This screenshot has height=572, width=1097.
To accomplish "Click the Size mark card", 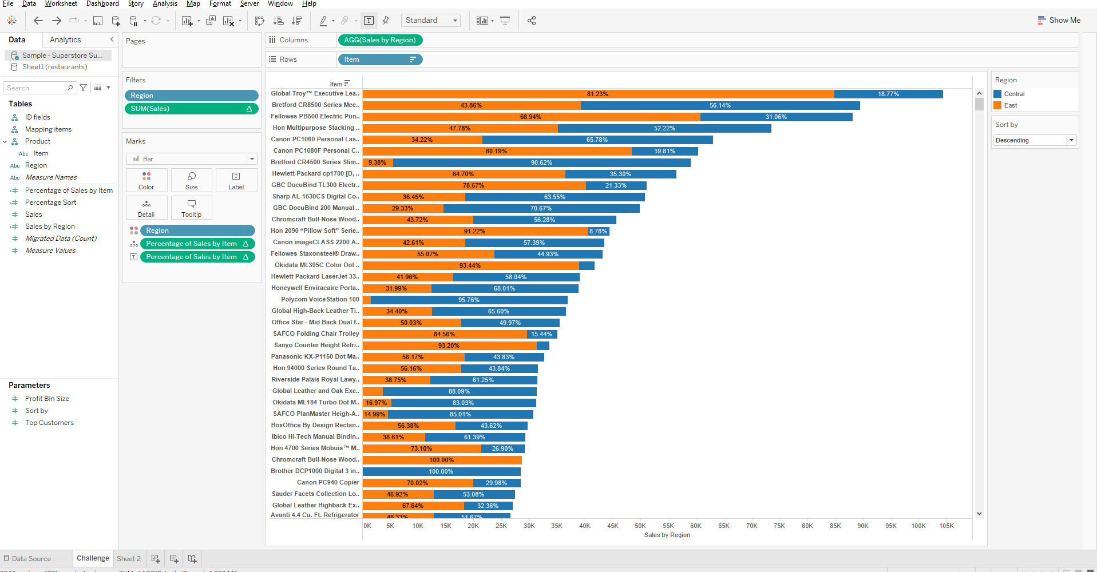I will (191, 180).
